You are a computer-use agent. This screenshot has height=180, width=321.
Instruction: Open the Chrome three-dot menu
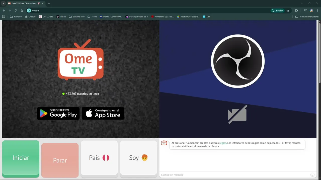(317, 10)
